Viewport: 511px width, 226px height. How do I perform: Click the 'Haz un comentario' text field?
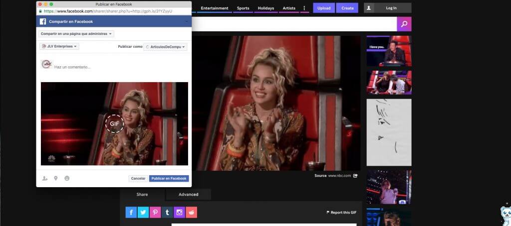coord(120,67)
